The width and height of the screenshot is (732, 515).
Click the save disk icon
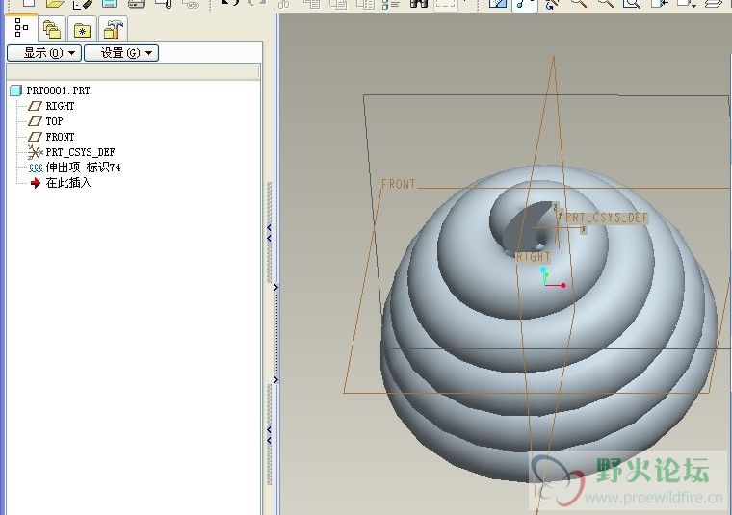pyautogui.click(x=110, y=4)
